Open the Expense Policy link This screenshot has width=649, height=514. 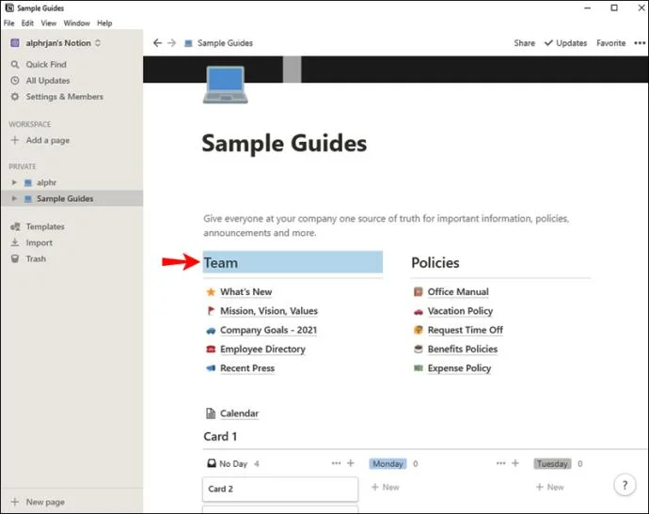(x=459, y=368)
